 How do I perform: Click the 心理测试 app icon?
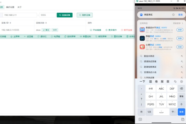pyautogui.click(x=142, y=47)
